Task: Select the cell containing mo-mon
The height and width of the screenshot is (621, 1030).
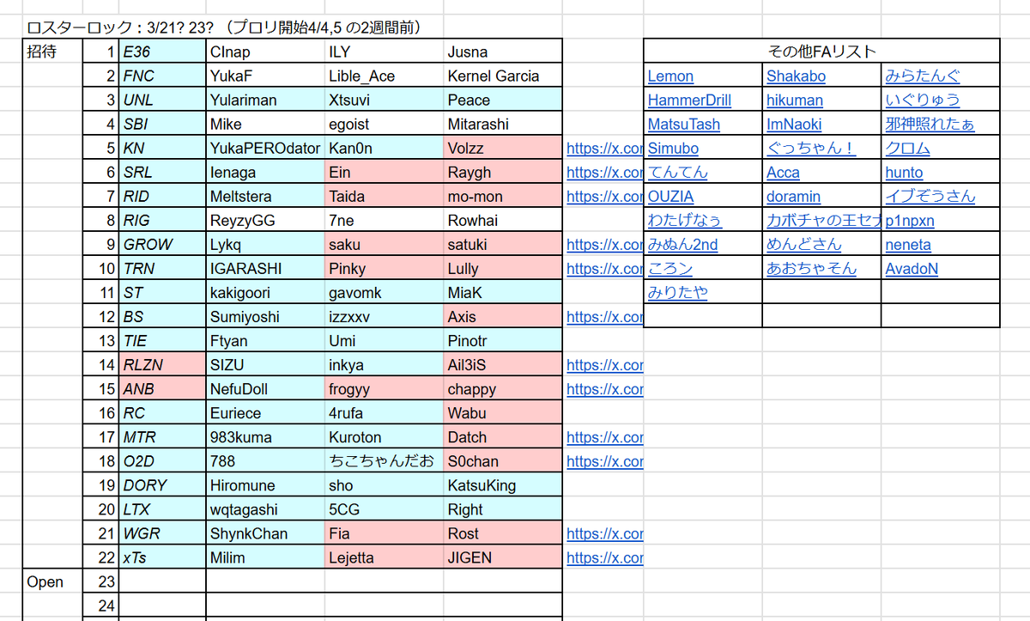Action: (503, 196)
